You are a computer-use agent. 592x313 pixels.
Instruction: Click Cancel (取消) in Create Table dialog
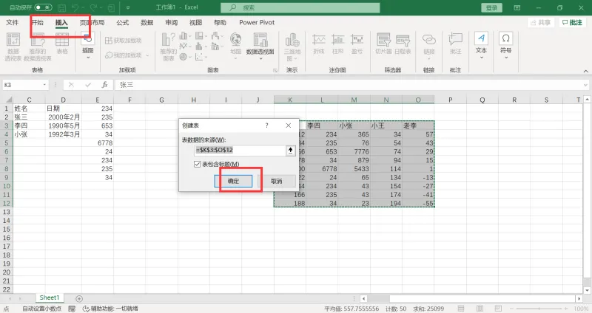[276, 181]
